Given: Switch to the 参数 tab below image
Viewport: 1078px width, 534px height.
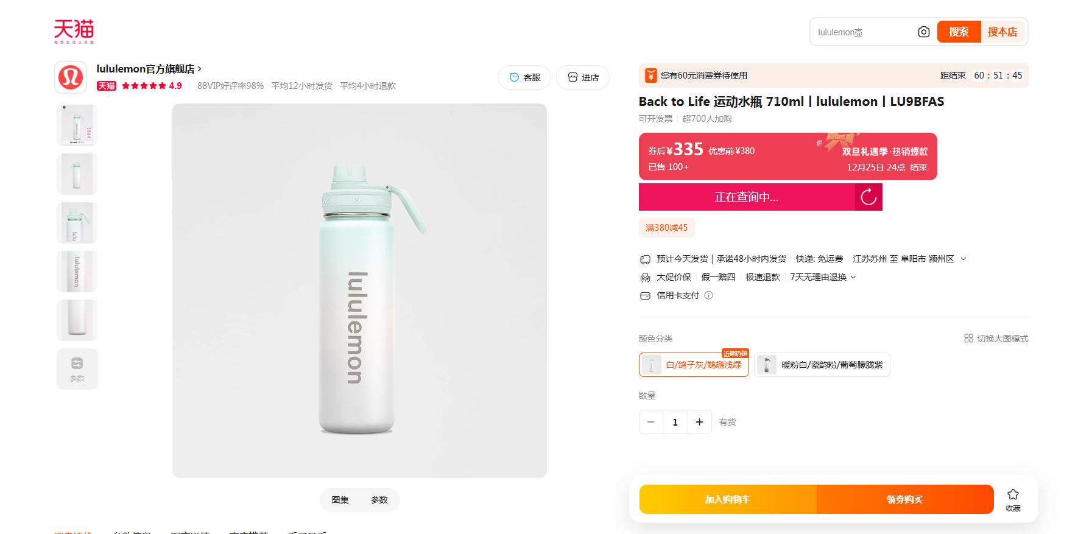Looking at the screenshot, I should (379, 500).
